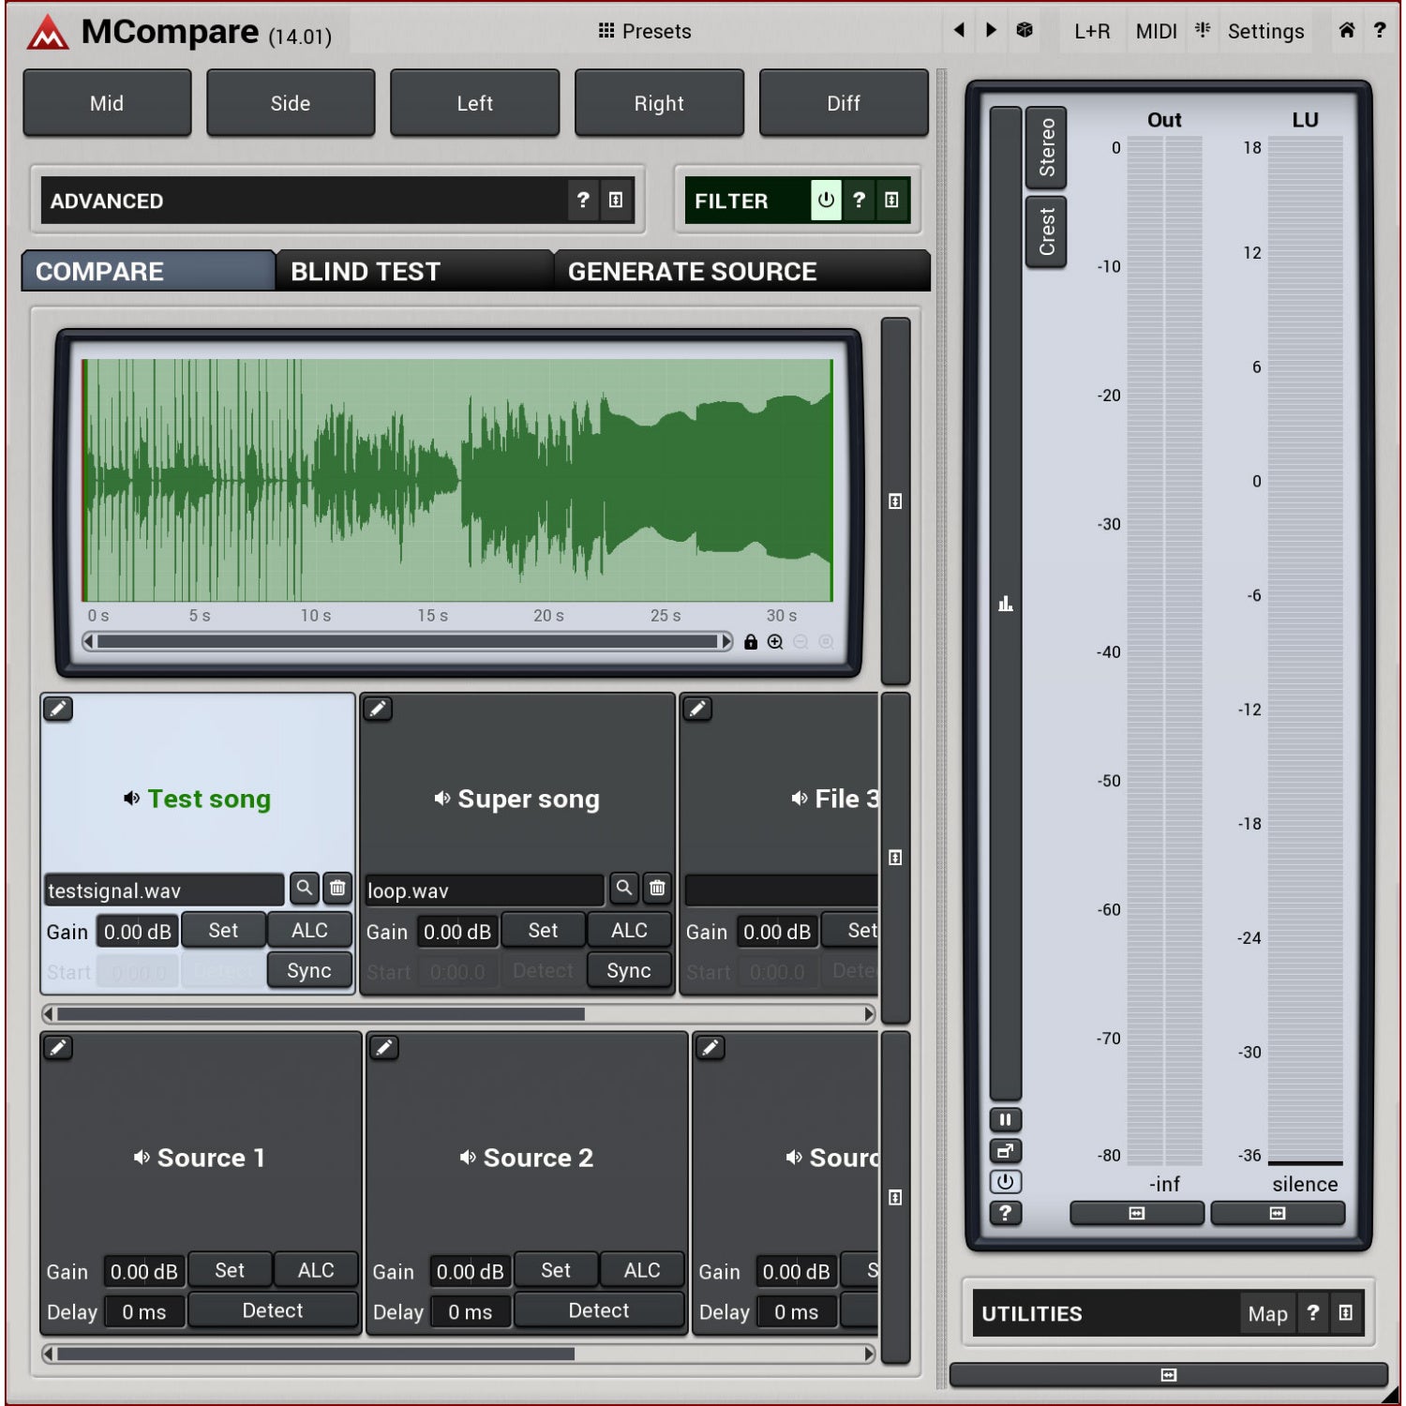The image size is (1406, 1406).
Task: Click Sync for Super song
Action: (629, 970)
